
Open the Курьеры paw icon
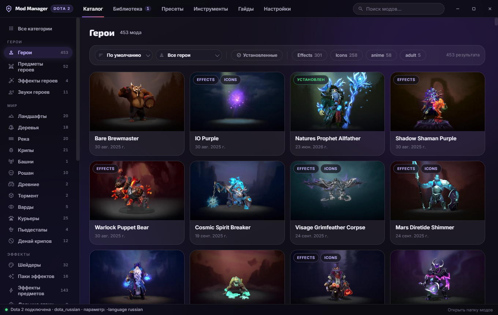tap(11, 219)
